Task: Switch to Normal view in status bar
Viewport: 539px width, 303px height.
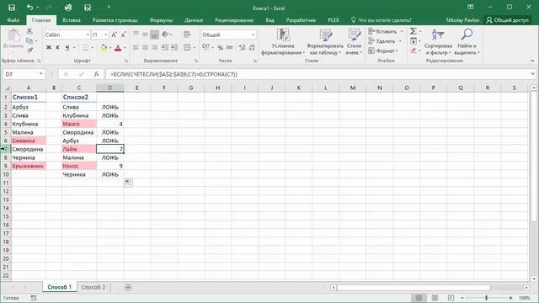Action: [x=419, y=297]
